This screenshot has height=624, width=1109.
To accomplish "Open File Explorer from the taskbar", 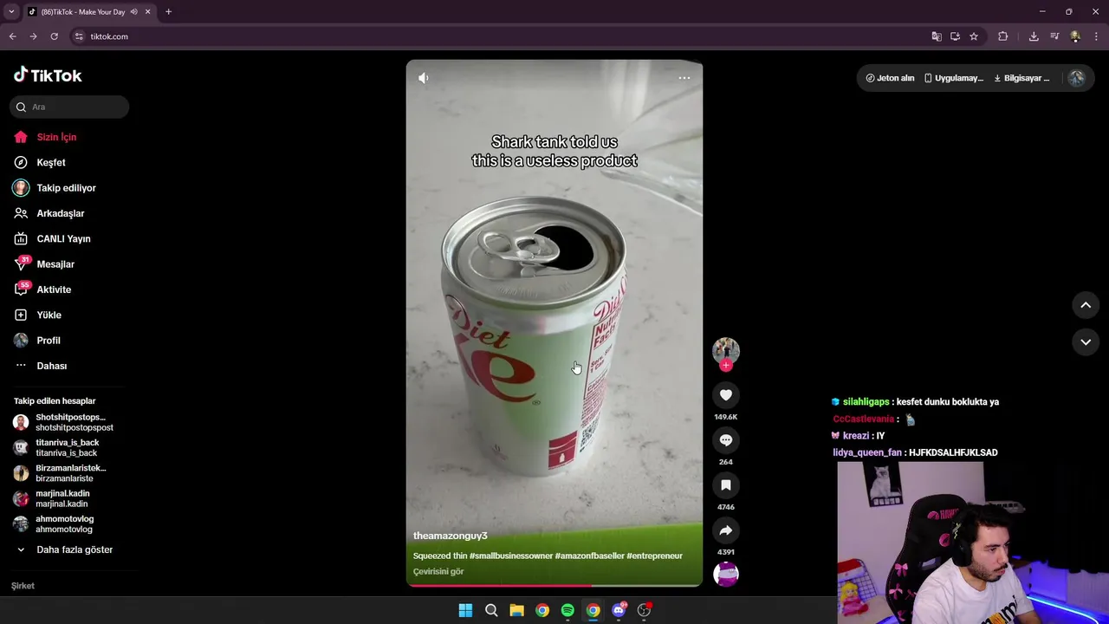I will tap(516, 610).
